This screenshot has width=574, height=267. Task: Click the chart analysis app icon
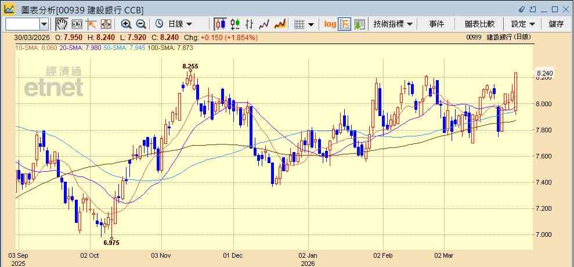[x=9, y=9]
